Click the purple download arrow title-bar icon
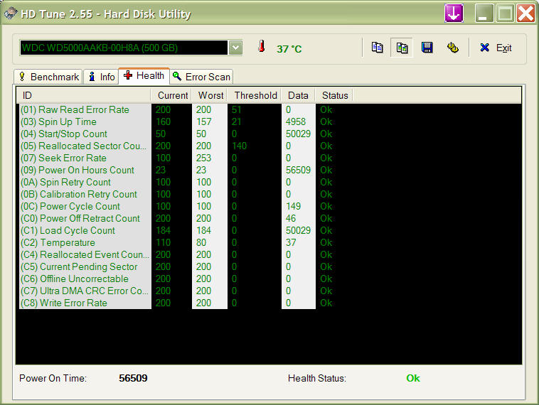 454,13
